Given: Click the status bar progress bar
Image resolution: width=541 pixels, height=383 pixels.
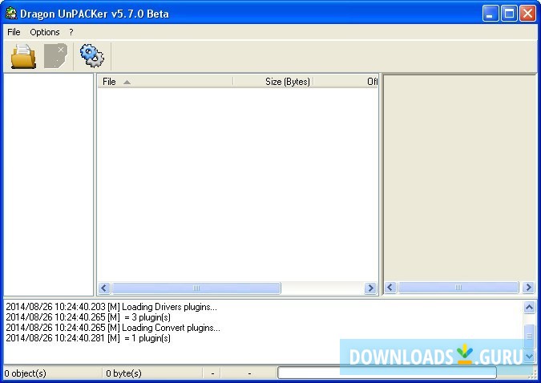Looking at the screenshot, I should (x=387, y=373).
